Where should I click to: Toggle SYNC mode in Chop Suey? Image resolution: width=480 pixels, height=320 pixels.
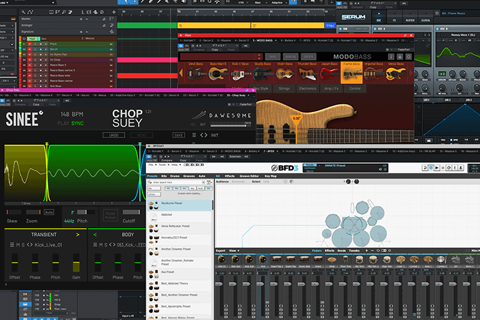click(x=77, y=123)
